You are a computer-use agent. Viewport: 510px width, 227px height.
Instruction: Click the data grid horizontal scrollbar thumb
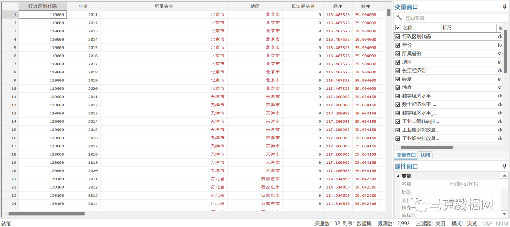tap(46, 214)
